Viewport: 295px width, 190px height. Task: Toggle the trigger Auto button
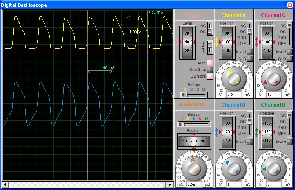click(210, 63)
